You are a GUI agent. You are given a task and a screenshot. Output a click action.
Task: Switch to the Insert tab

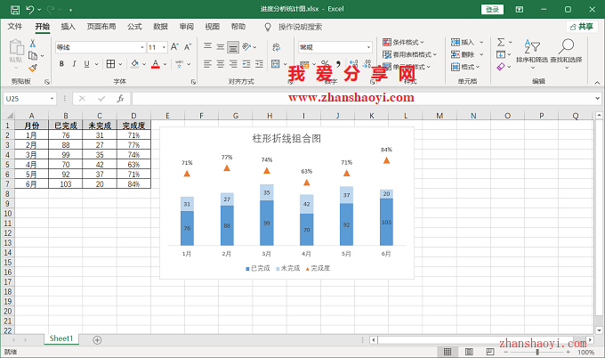[x=68, y=27]
